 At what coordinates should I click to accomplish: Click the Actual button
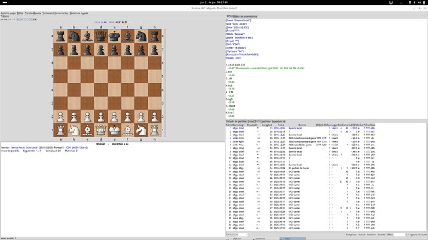(362, 235)
